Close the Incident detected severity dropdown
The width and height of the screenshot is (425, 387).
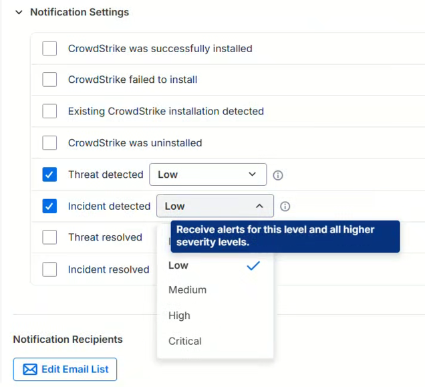215,206
